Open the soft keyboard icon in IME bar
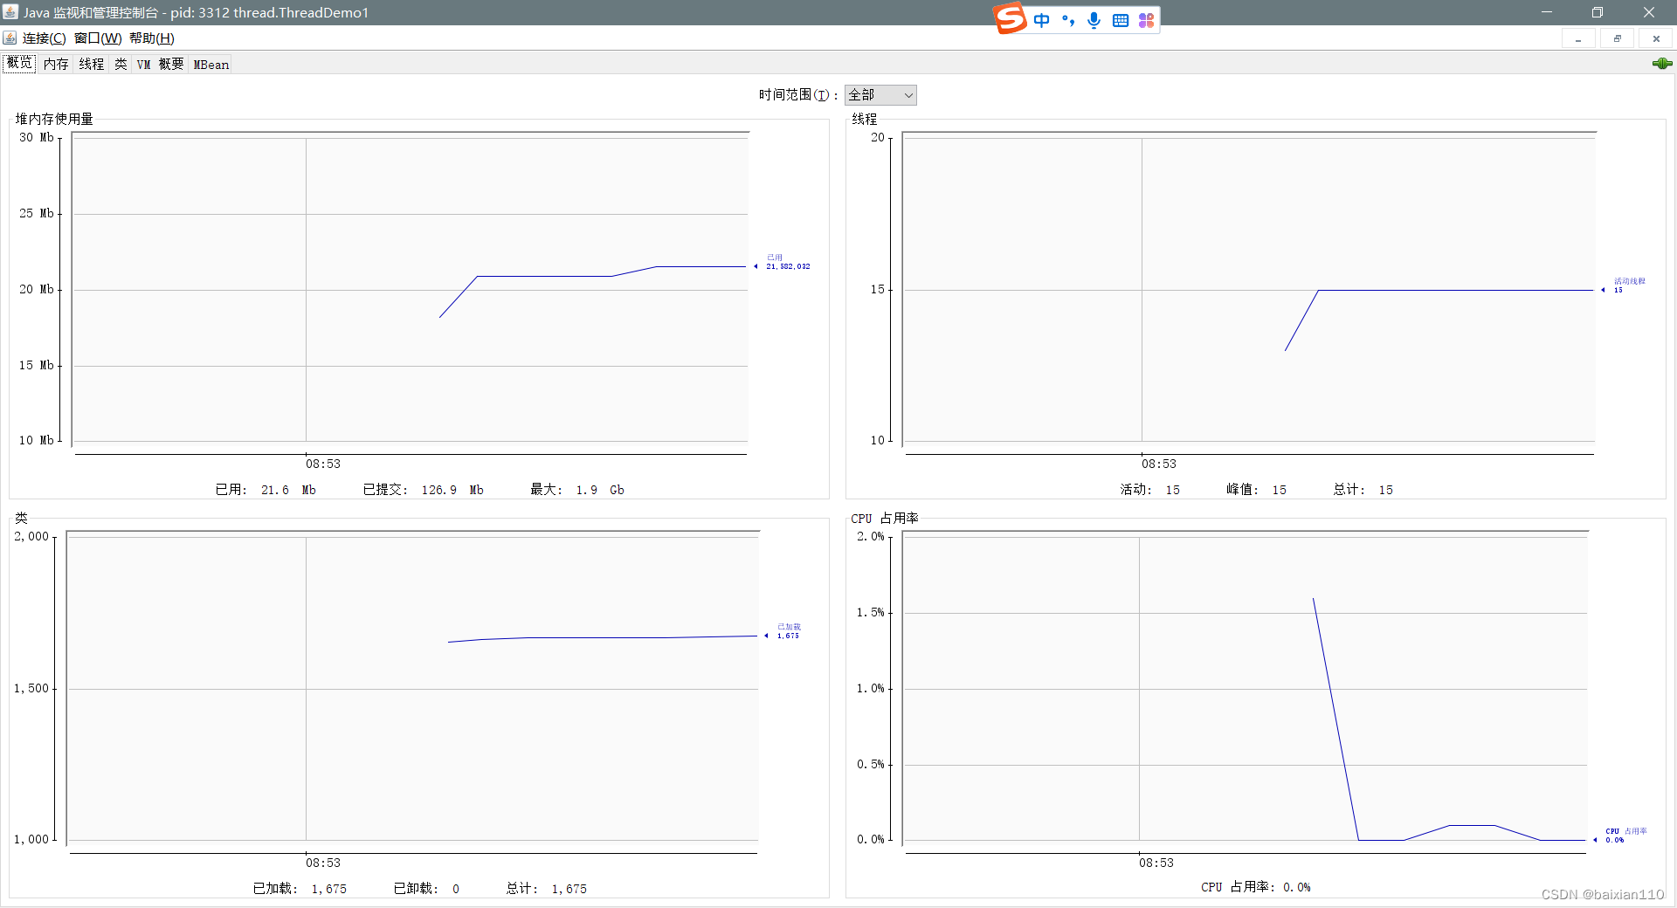 1121,20
